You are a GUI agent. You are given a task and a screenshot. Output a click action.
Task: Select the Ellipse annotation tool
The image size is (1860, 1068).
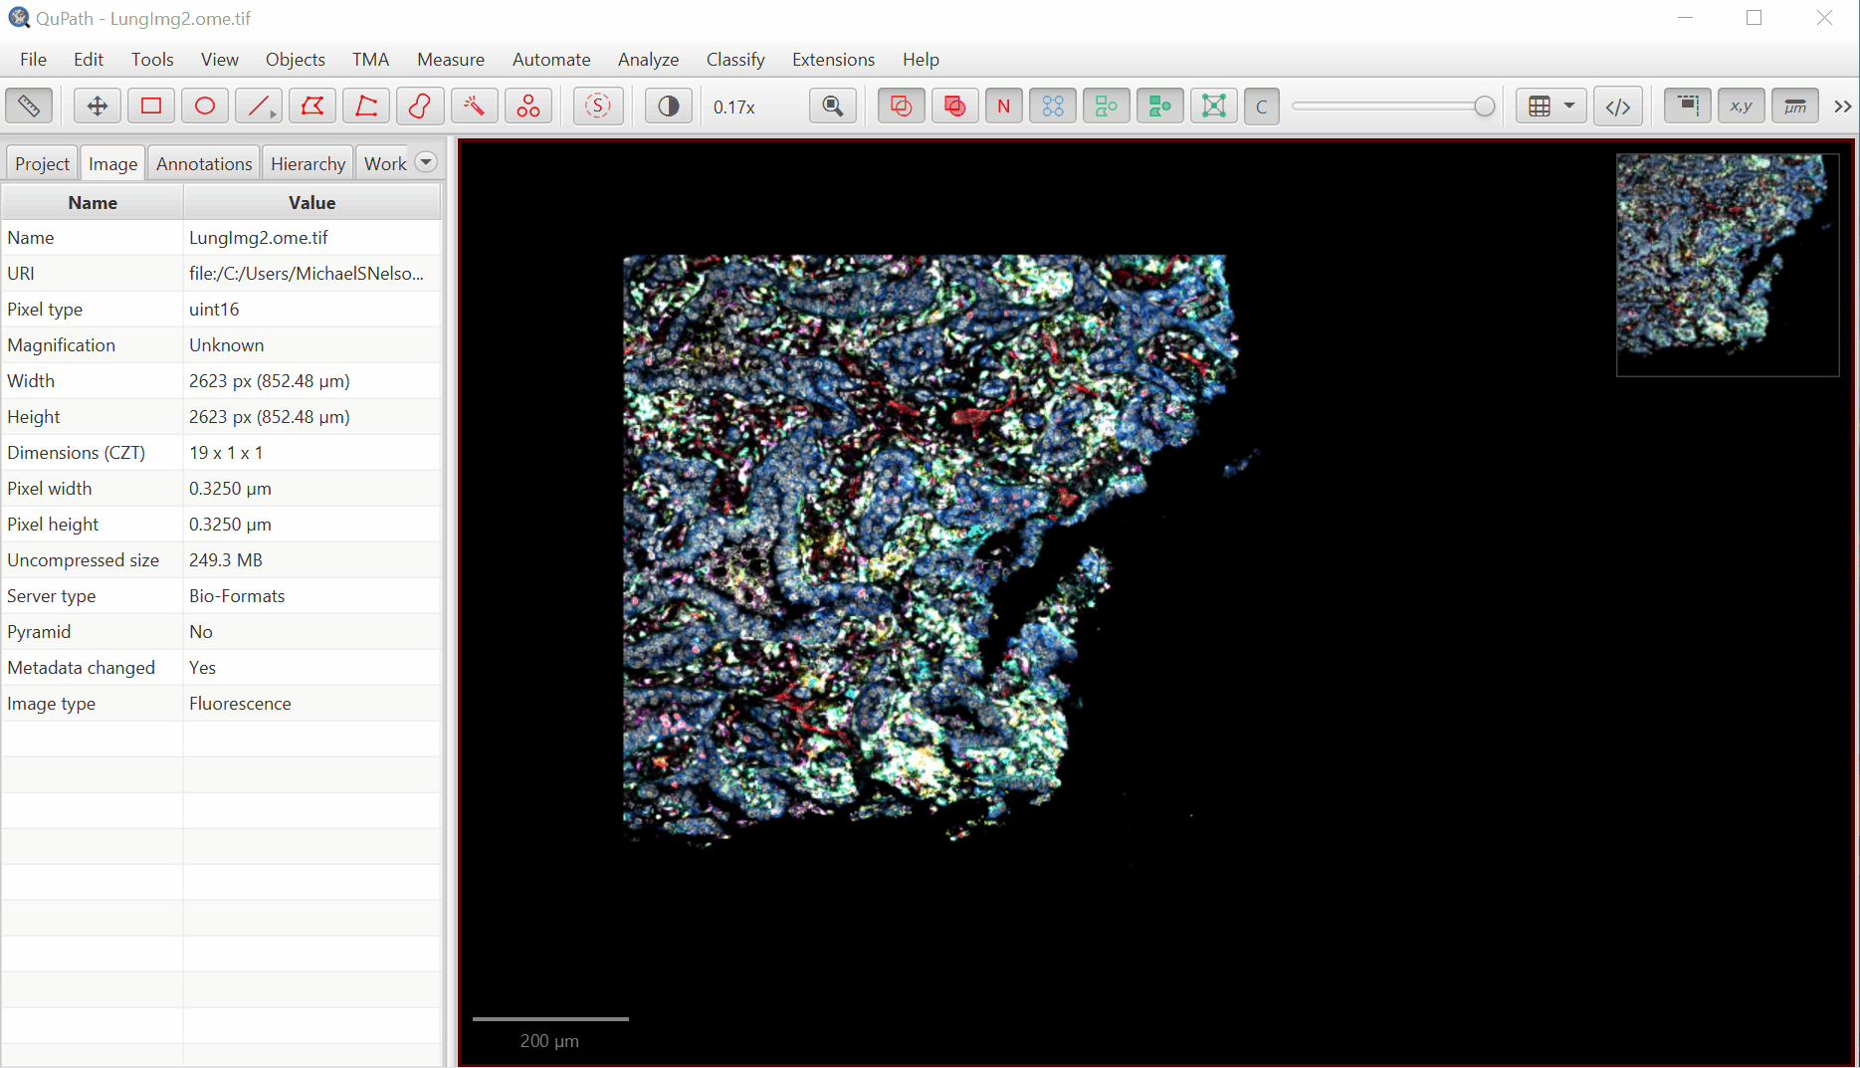pos(205,107)
